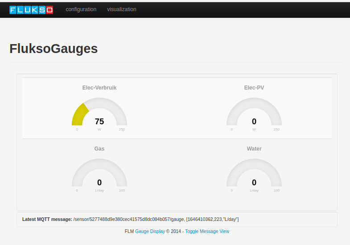Viewport: 350px width, 245px height.
Task: Toggle Message View via footer link
Action: [x=207, y=231]
